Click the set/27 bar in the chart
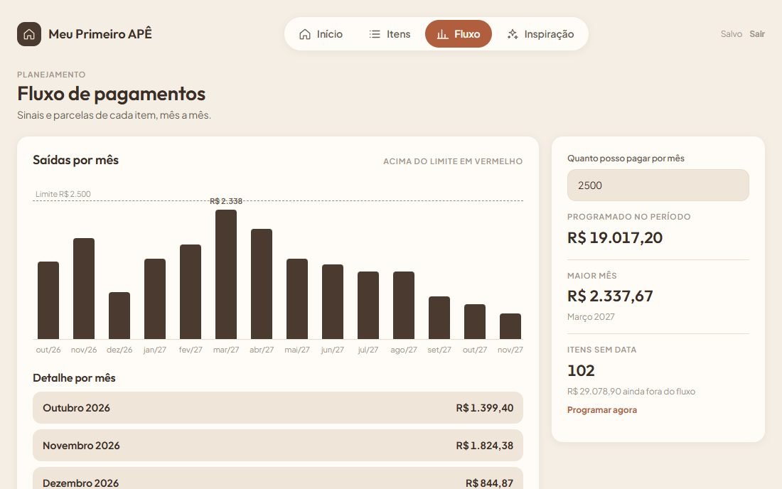Screen dimensions: 782x489 point(439,318)
